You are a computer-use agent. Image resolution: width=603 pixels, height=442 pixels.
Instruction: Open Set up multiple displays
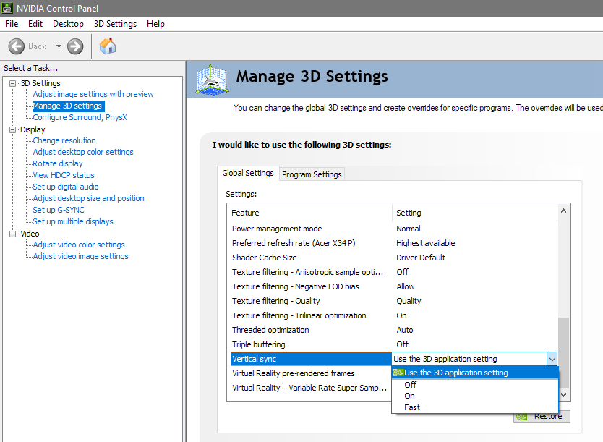coord(73,221)
